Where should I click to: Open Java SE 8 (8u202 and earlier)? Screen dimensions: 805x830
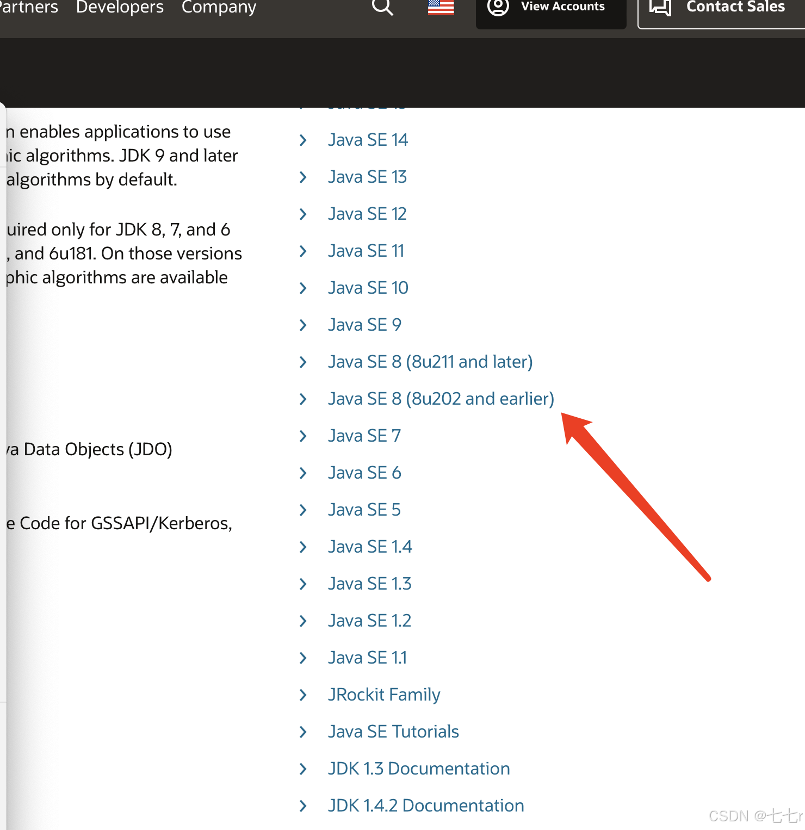coord(441,399)
